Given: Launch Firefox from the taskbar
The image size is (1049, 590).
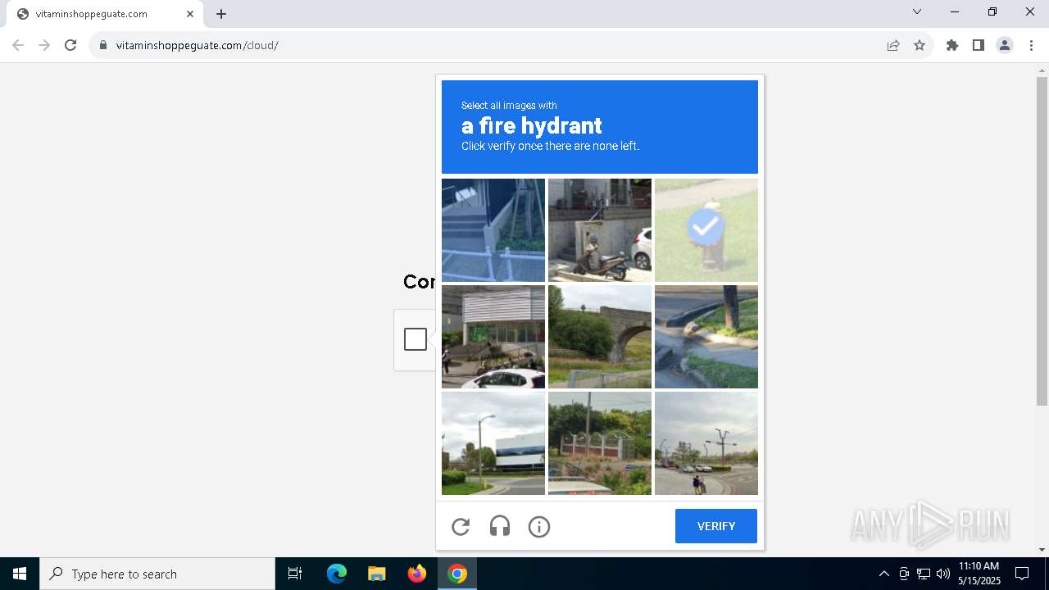Looking at the screenshot, I should tap(417, 574).
